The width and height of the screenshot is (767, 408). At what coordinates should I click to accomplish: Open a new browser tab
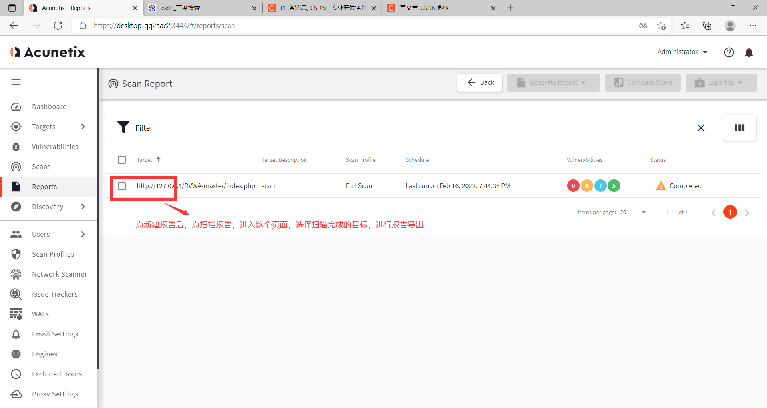(510, 8)
